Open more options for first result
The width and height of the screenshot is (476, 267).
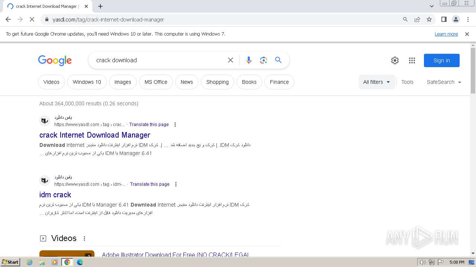click(175, 125)
